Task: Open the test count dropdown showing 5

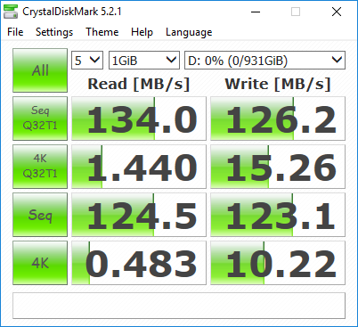Action: [87, 61]
